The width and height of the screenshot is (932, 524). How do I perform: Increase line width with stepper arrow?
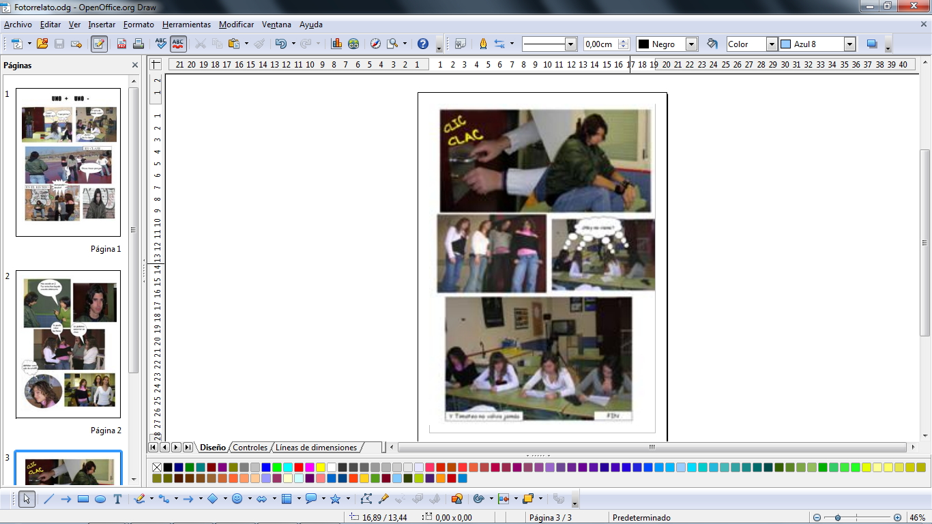click(623, 41)
